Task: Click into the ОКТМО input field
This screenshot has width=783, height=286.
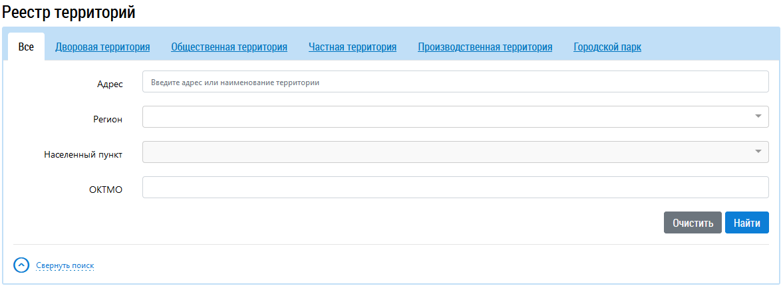Action: pyautogui.click(x=455, y=187)
